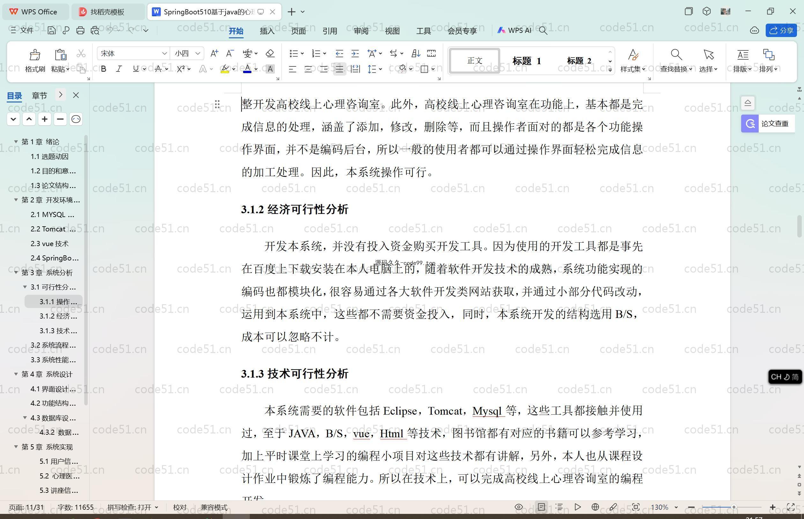This screenshot has width=804, height=519.
Task: Toggle Bold formatting
Action: 104,69
